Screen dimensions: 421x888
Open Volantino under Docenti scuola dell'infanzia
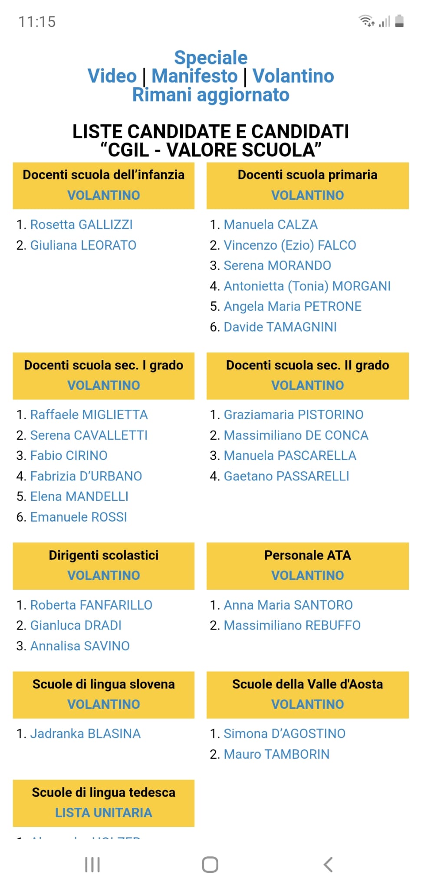pos(104,195)
